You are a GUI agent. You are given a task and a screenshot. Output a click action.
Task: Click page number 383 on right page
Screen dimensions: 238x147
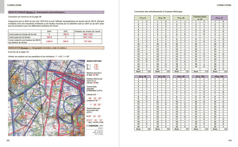(x=230, y=141)
